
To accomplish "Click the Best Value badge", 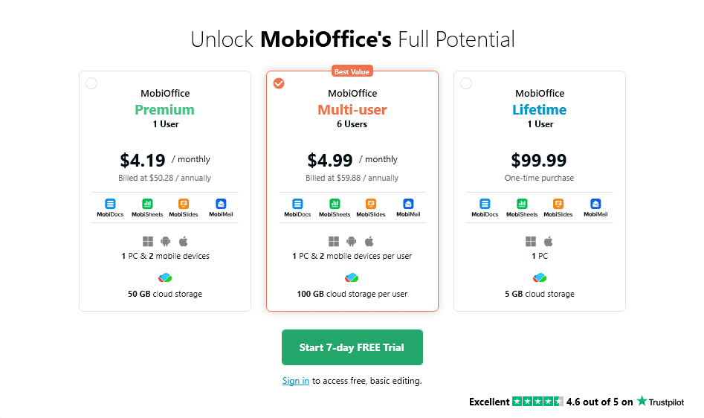I will [x=352, y=71].
